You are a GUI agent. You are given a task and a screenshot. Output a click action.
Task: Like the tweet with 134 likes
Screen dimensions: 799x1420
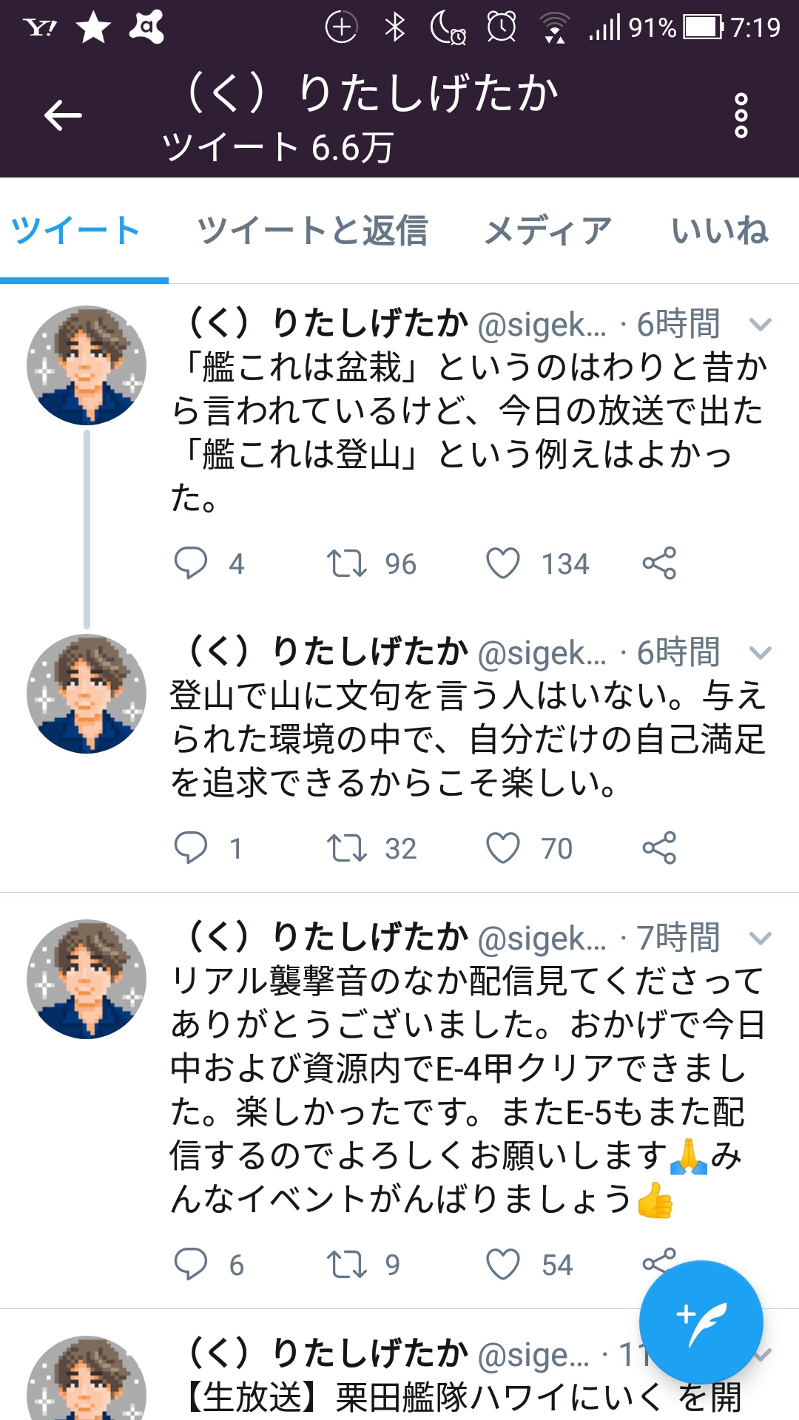click(x=503, y=564)
